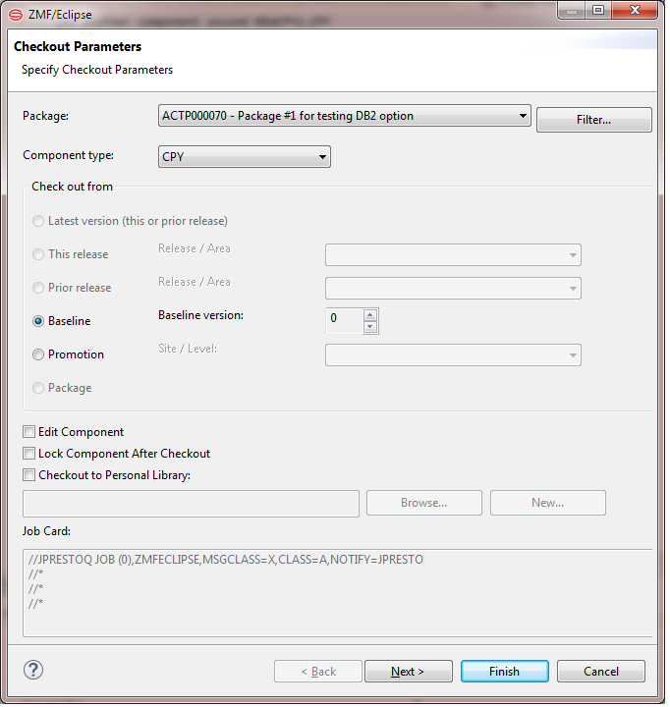Click the Finish button
Viewport: 670px width, 707px height.
click(504, 672)
